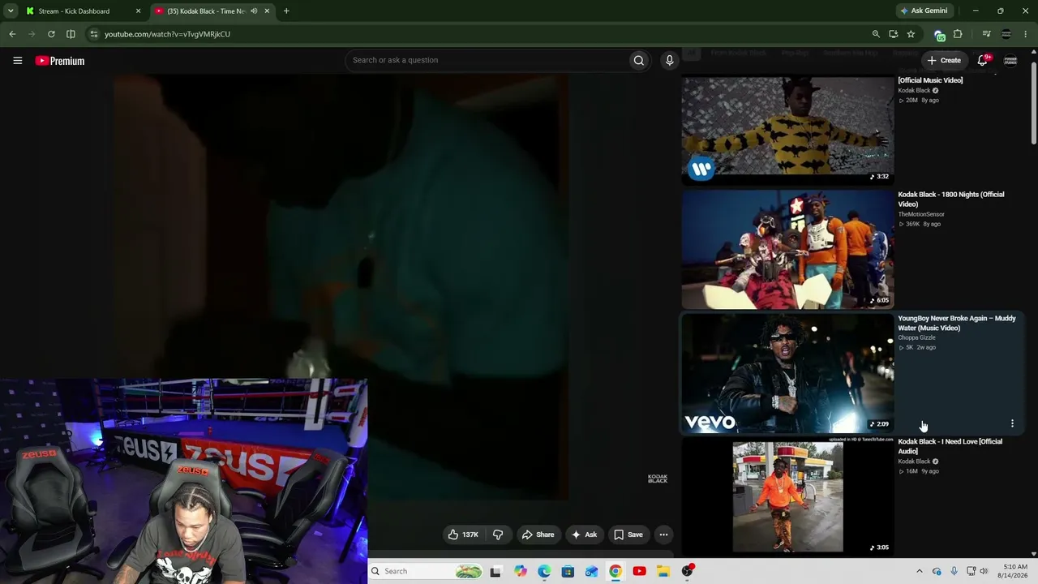Open the Chrome three-dot menu
1038x584 pixels.
[1026, 34]
